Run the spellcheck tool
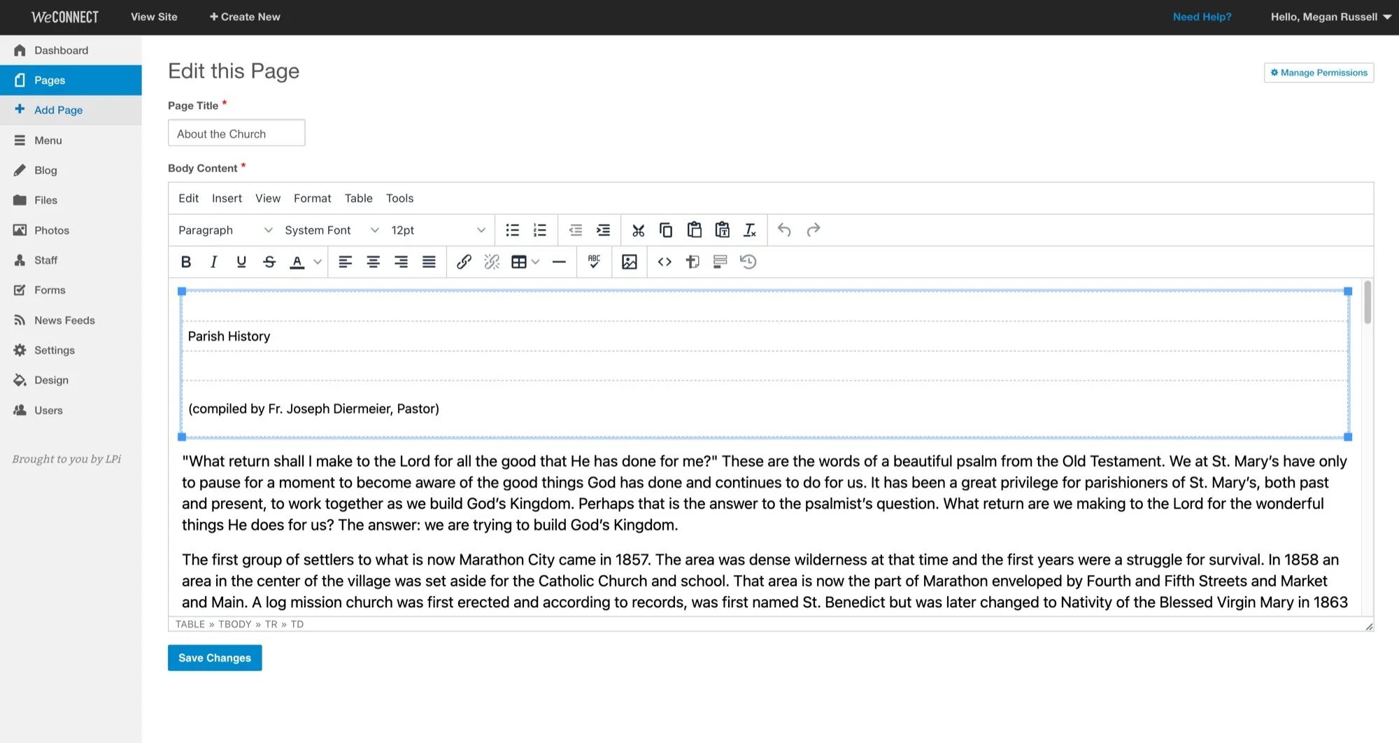Image resolution: width=1399 pixels, height=743 pixels. [594, 262]
